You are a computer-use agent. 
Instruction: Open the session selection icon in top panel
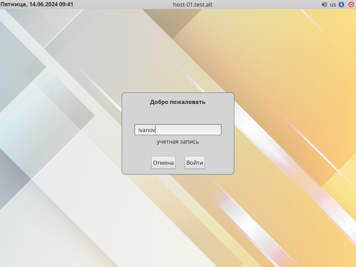(324, 5)
